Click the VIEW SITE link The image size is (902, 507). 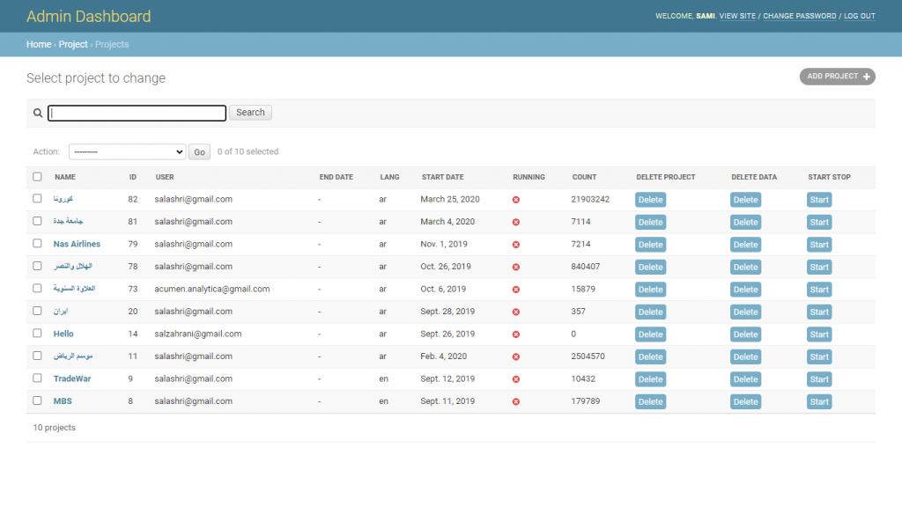point(737,16)
